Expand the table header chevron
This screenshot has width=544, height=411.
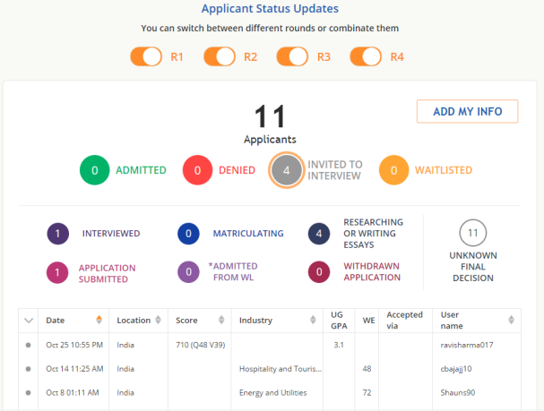point(28,321)
